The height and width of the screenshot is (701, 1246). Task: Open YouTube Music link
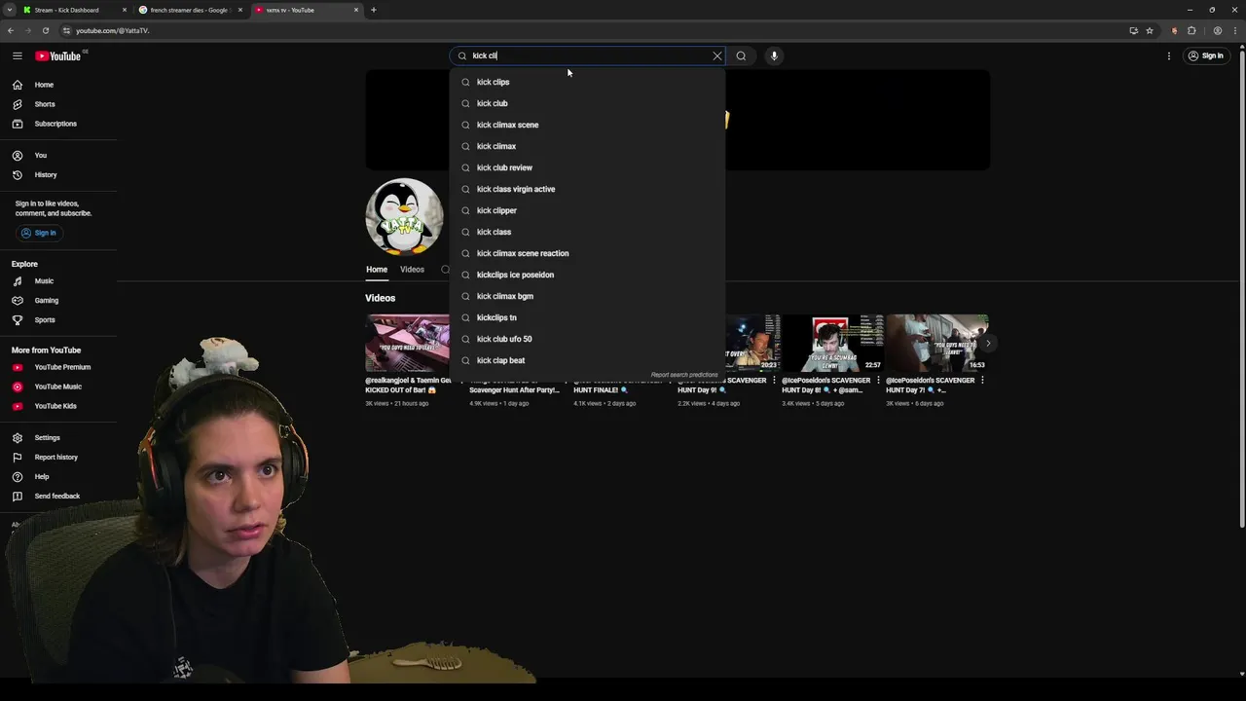[58, 387]
